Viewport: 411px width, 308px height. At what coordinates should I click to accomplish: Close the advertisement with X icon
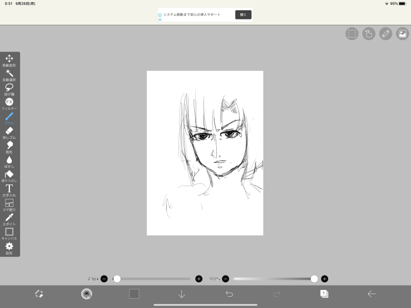(x=160, y=20)
